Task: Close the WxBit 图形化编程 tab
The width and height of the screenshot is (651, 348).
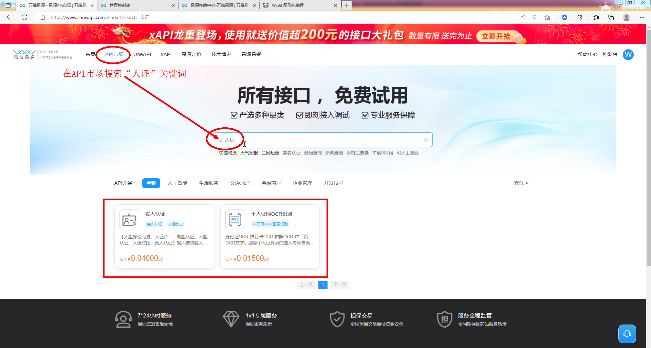Action: point(335,5)
